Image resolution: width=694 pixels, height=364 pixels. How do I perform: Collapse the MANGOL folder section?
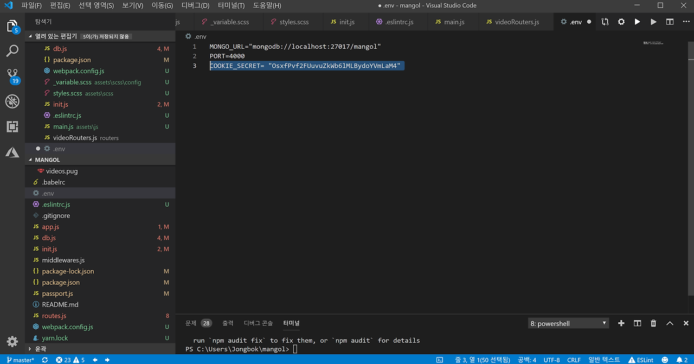tap(100, 160)
